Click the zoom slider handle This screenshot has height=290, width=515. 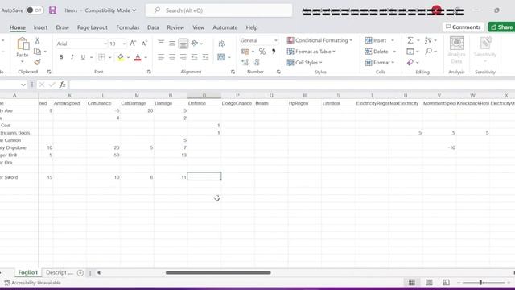click(480, 283)
